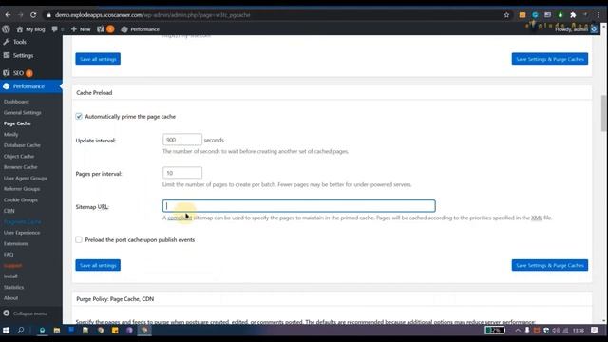Click the Sitemap URL field
The image size is (608, 342).
pyautogui.click(x=299, y=206)
